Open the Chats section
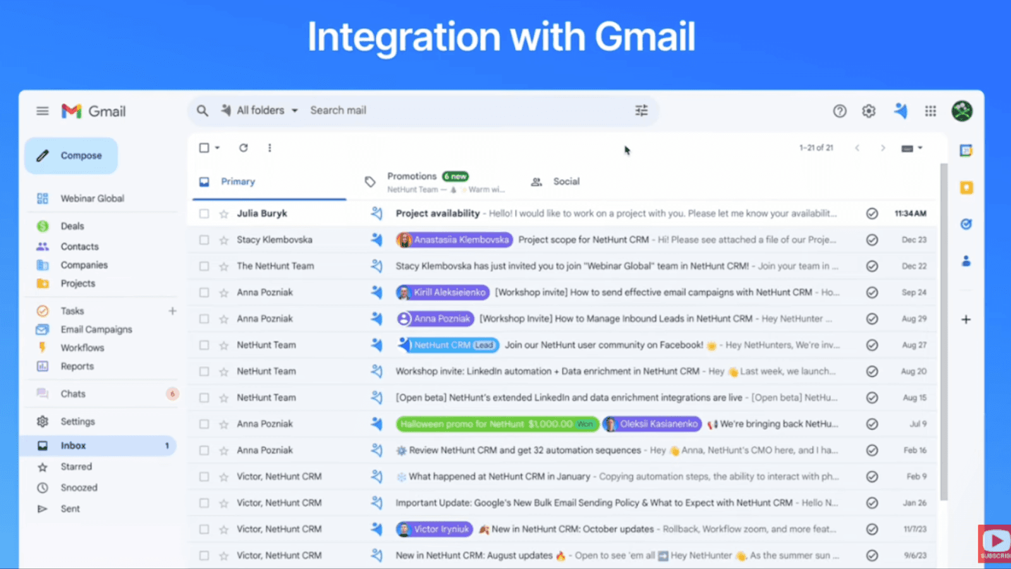Screen dimensions: 1011x569 pos(73,394)
